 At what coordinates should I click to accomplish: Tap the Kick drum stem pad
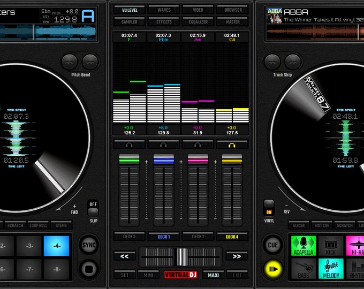point(331,246)
